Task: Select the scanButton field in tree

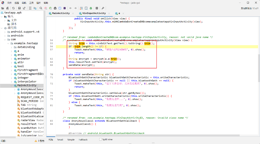Action: [x=29, y=128]
